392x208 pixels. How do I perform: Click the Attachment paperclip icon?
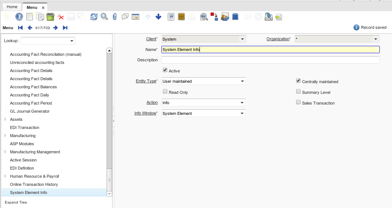(115, 17)
